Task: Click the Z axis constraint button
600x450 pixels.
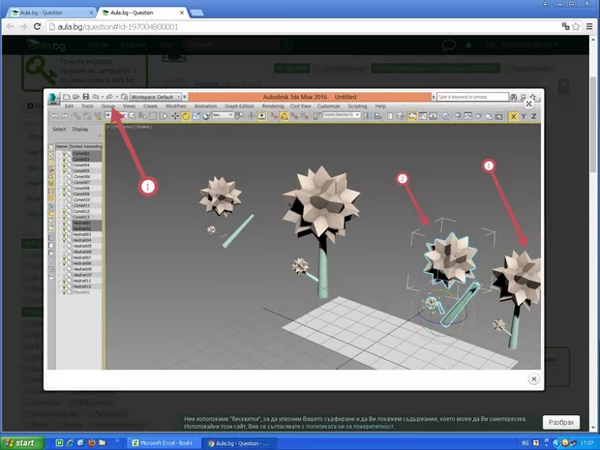Action: click(x=533, y=115)
